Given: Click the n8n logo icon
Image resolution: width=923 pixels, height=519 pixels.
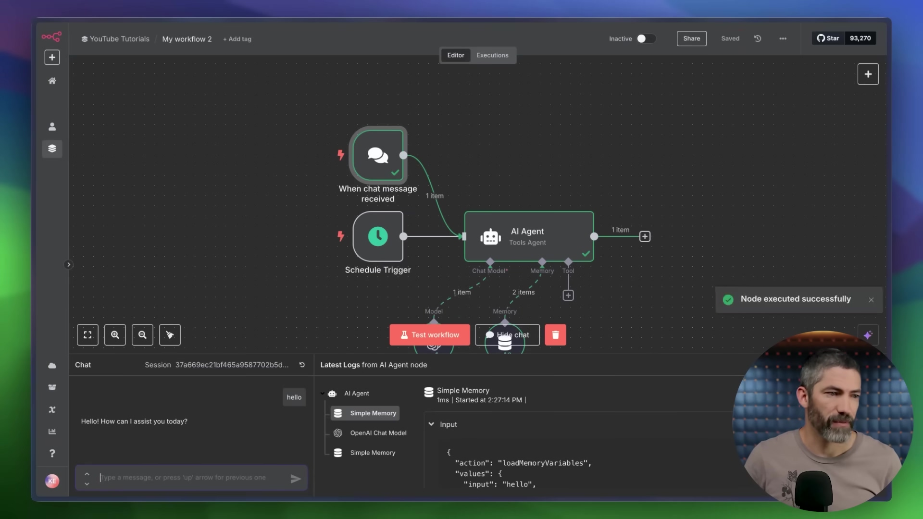Looking at the screenshot, I should click(51, 37).
